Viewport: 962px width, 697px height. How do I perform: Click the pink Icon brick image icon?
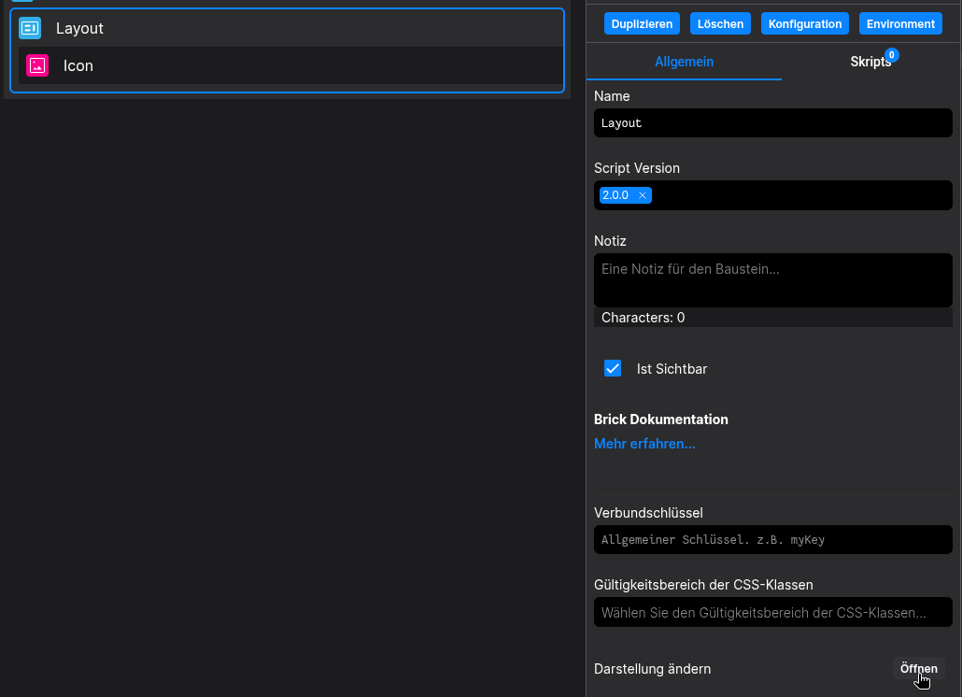pos(37,65)
